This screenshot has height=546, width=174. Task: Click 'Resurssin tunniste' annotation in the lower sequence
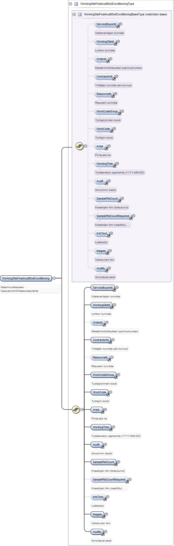click(102, 366)
